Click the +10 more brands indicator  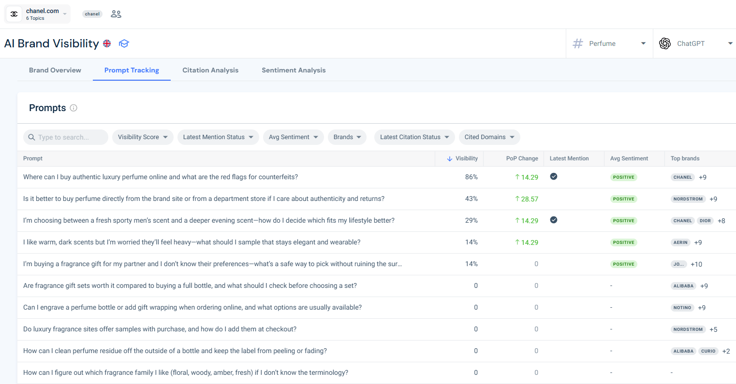[x=696, y=264]
